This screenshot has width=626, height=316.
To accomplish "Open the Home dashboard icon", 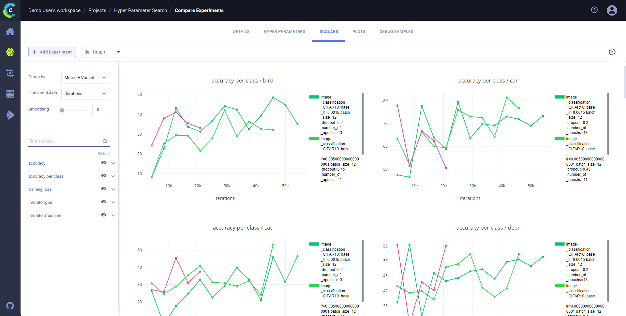I will [x=10, y=32].
